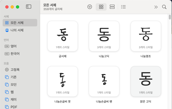
Task: Click the 나눔고딕 font name label
Action: click(x=104, y=56)
